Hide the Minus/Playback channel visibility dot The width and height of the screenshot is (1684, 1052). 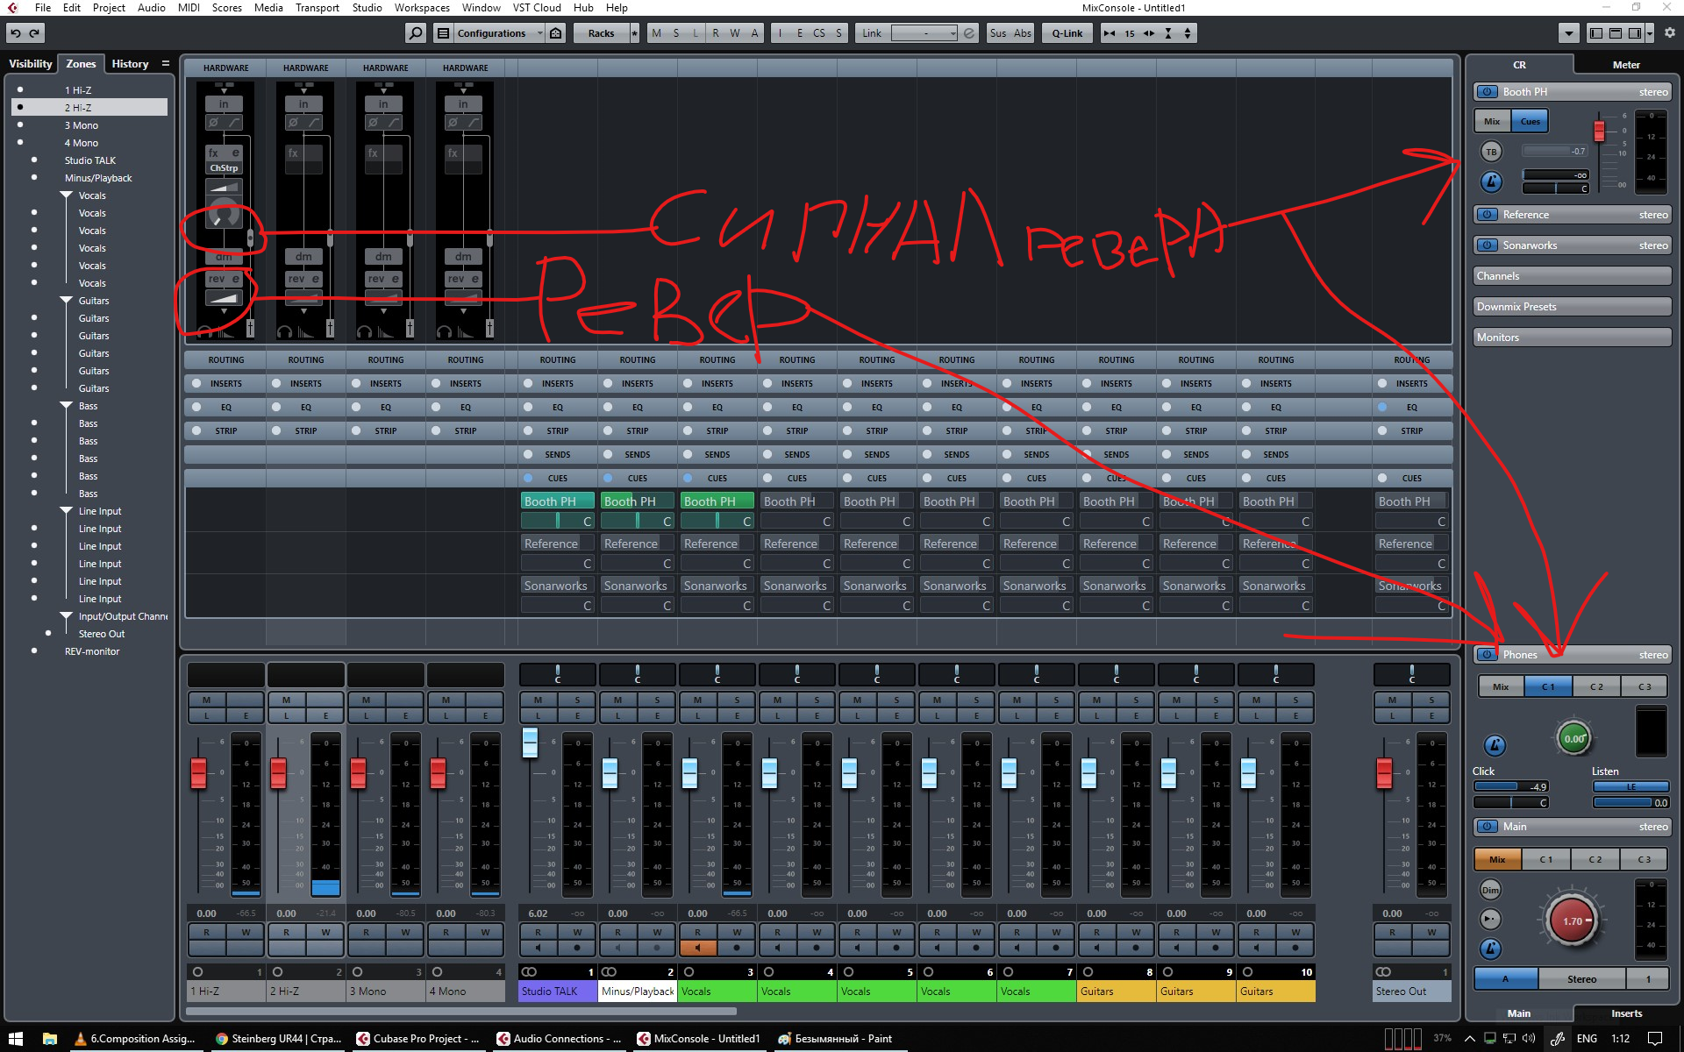click(34, 178)
